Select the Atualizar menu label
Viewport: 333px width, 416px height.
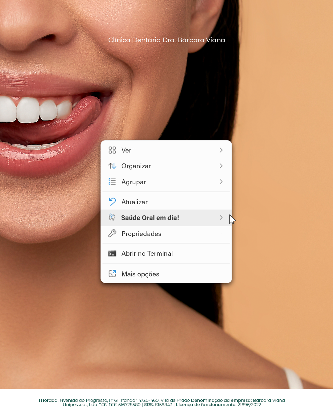point(134,202)
